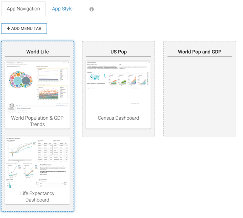Click the info icon beside App Style
Viewport: 243px width, 218px height.
(x=91, y=9)
